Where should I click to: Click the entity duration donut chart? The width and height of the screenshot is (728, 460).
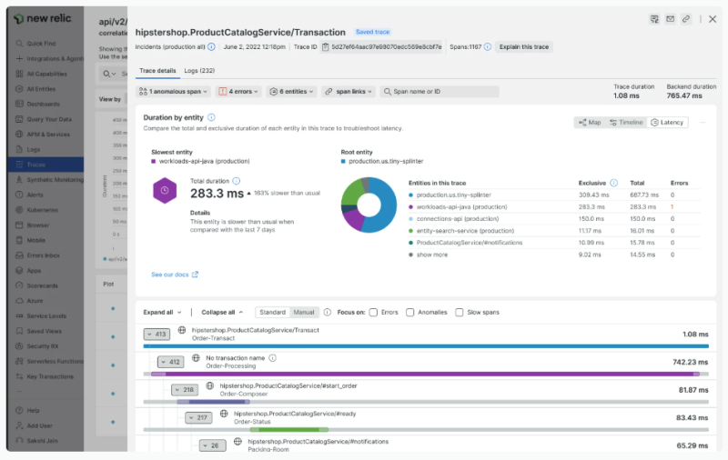pos(369,205)
